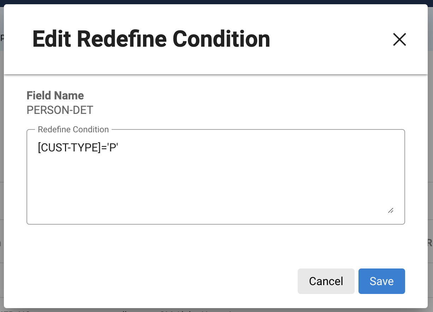This screenshot has height=312, width=433.
Task: Click blank footer area left of Cancel
Action: [x=159, y=281]
